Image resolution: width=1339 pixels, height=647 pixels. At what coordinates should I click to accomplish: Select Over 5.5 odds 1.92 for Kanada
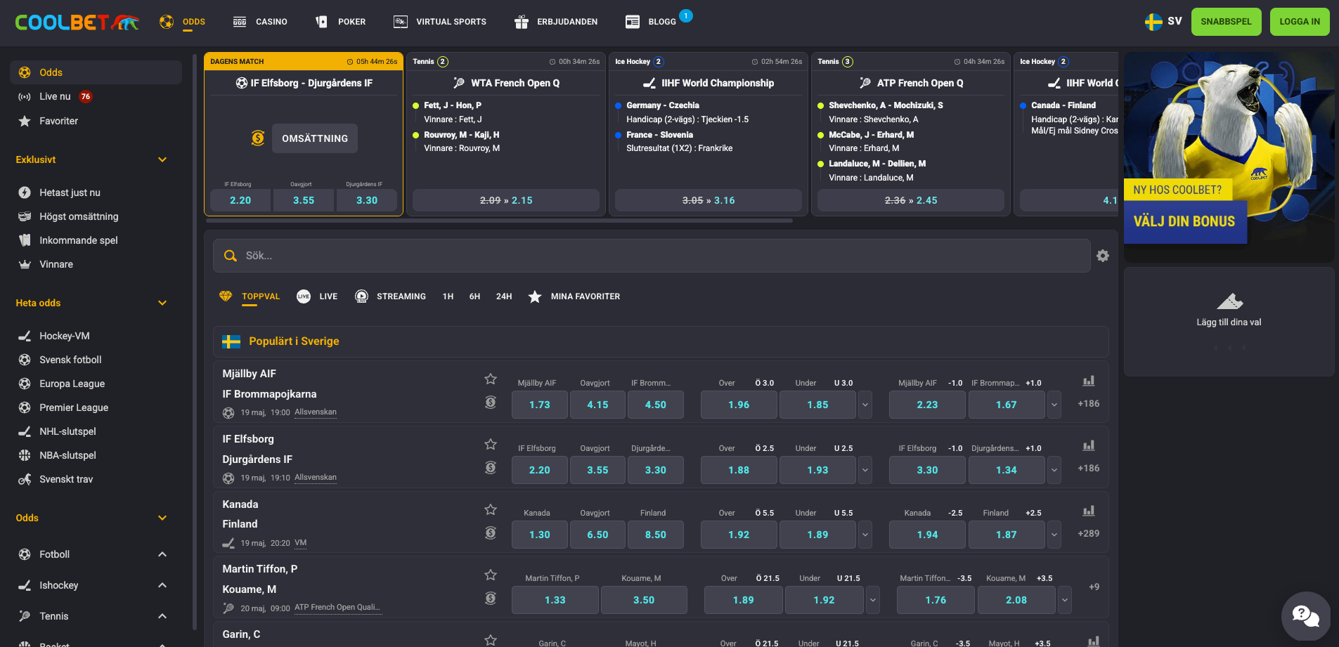pos(739,535)
